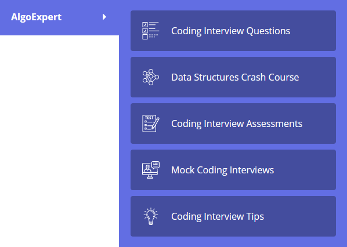Open the Mock Coding Interviews label
The width and height of the screenshot is (347, 247).
pos(222,170)
